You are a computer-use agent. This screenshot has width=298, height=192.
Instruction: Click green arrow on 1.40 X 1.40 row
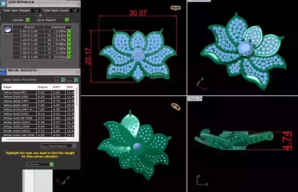click(x=69, y=57)
